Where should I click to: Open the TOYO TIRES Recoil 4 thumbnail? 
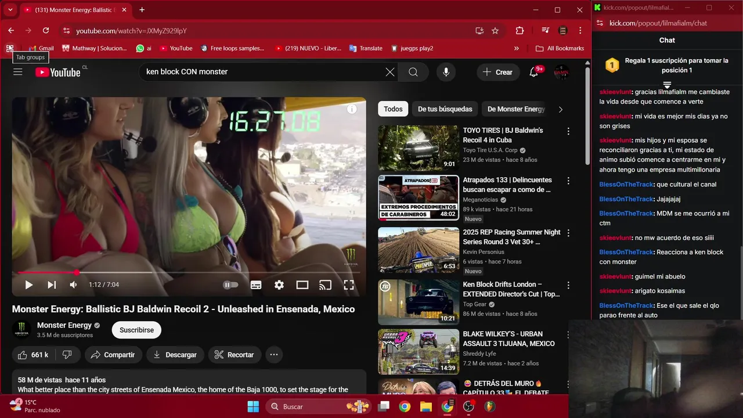(419, 148)
